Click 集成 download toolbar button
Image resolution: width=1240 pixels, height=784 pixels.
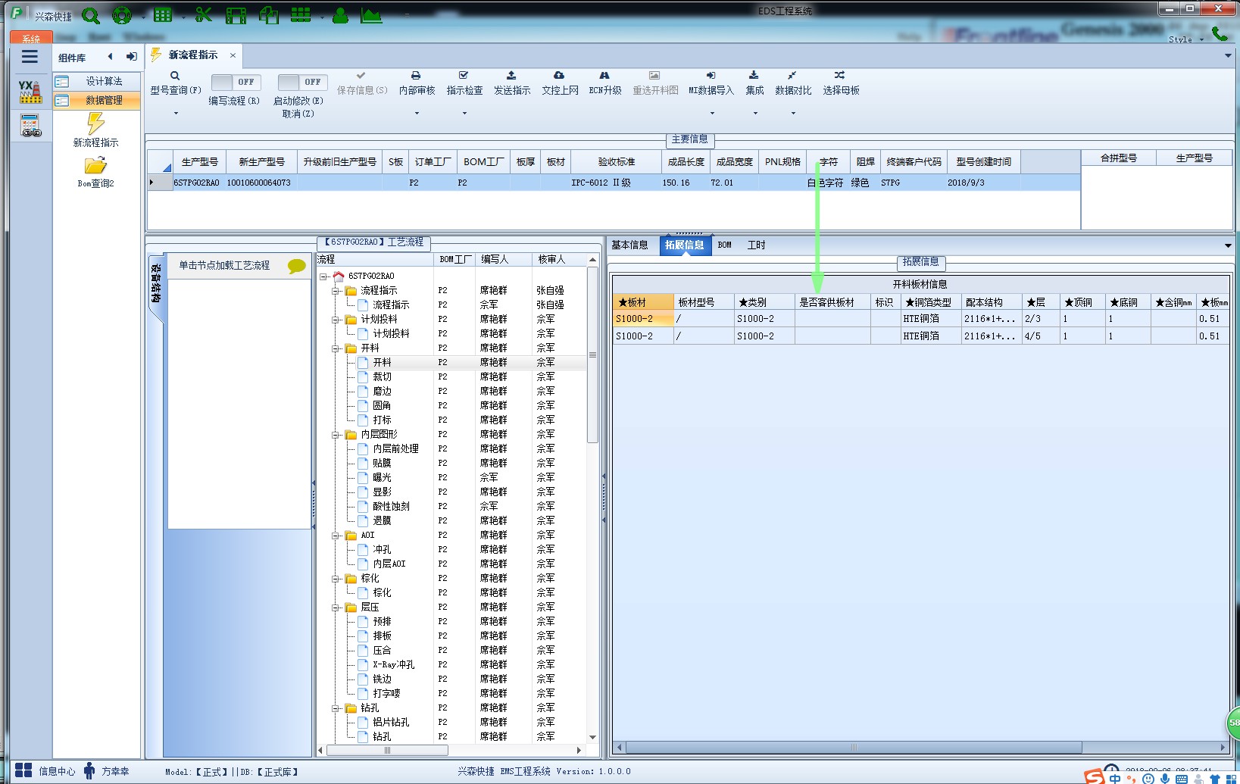[754, 83]
